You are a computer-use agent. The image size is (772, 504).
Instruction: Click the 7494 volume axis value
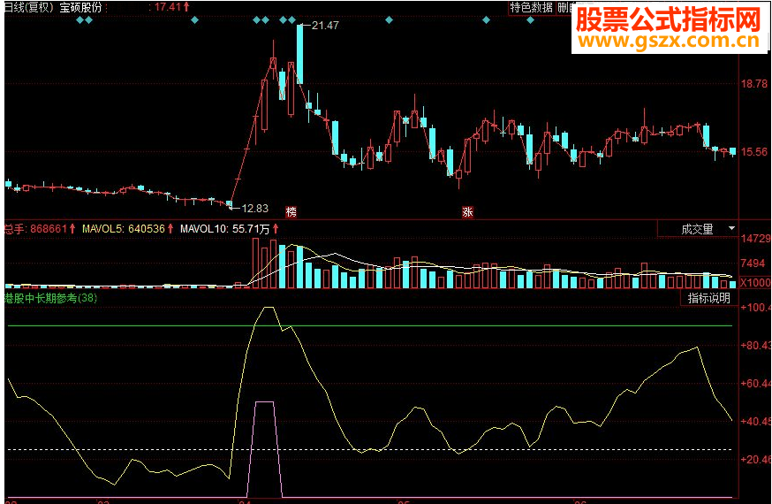753,263
